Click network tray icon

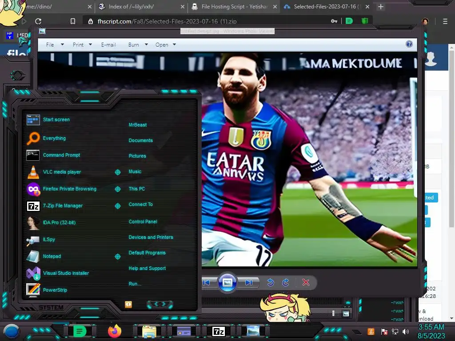395,331
